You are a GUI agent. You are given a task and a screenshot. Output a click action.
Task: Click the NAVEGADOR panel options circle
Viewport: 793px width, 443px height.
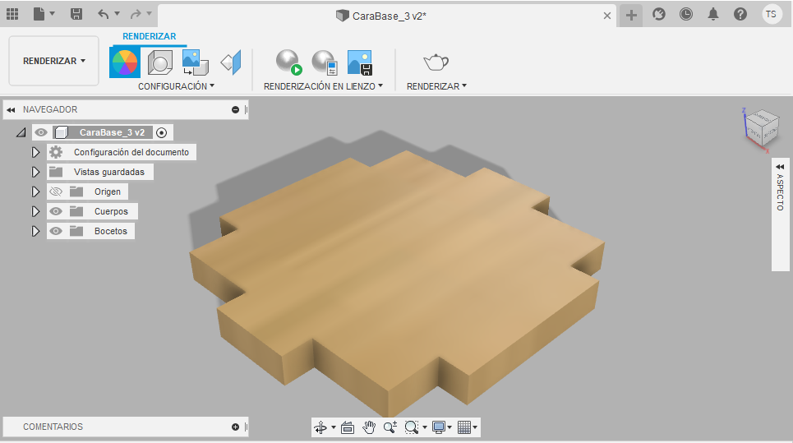coord(235,110)
